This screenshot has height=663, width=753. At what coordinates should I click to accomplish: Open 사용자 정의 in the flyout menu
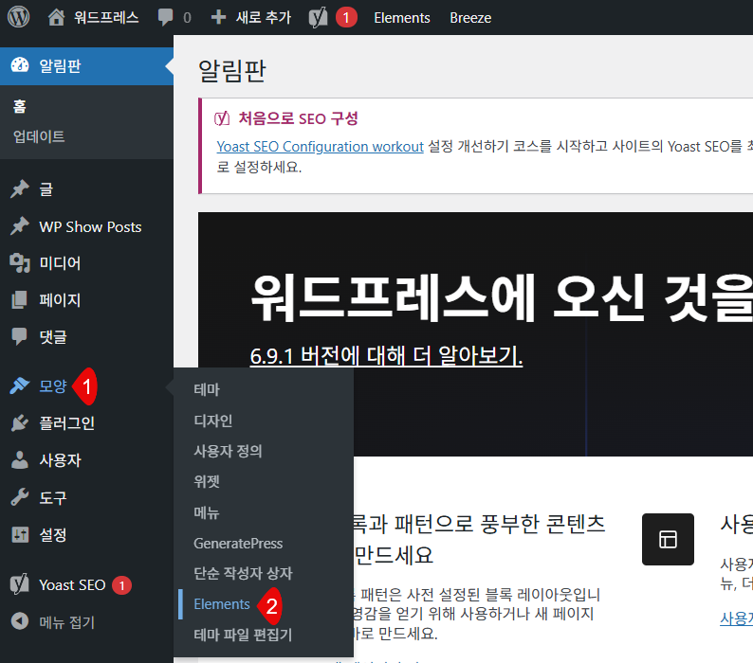pyautogui.click(x=228, y=451)
